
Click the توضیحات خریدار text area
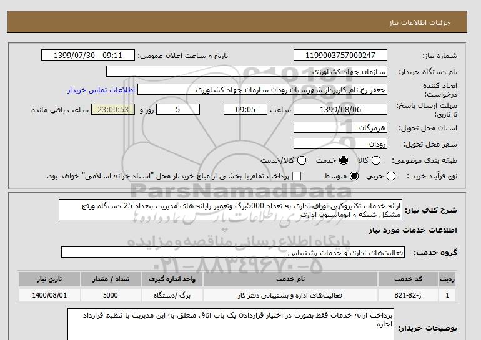[231, 324]
